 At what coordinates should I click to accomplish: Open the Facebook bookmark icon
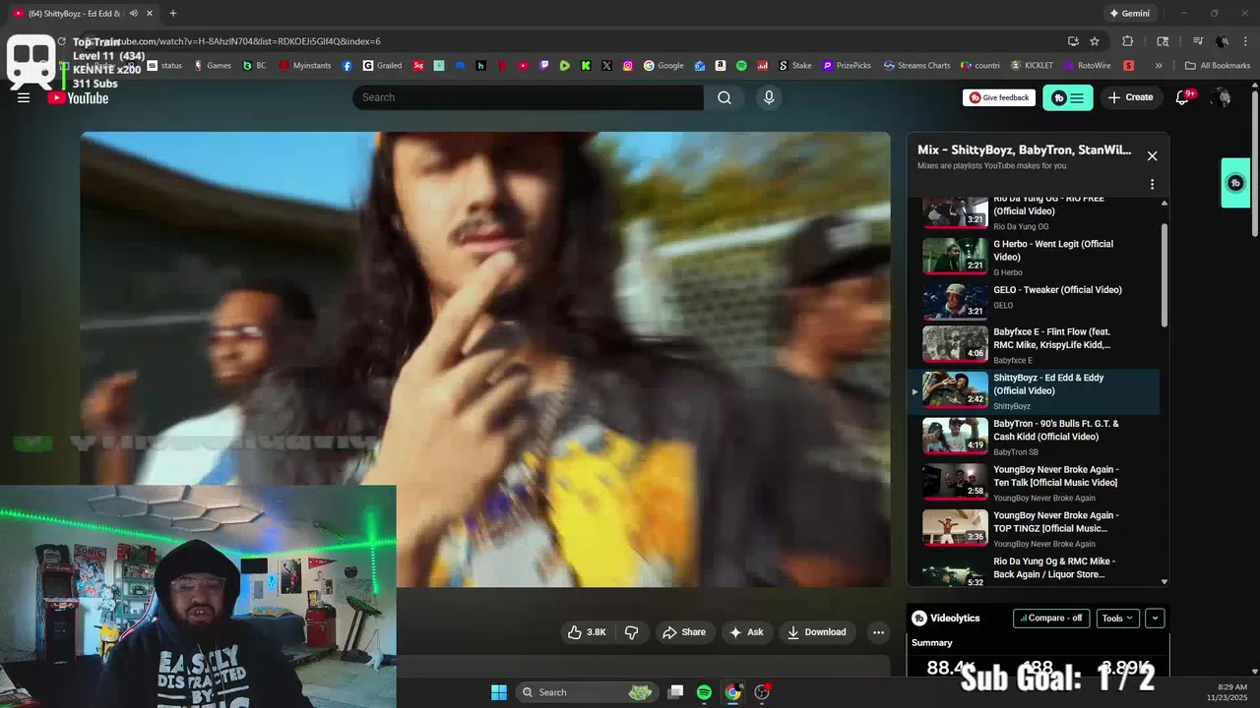tap(347, 66)
